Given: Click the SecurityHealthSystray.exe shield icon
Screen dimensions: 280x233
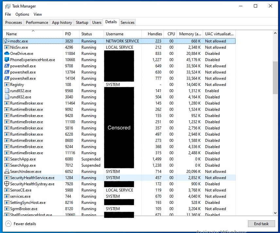Looking at the screenshot, I should click(x=7, y=184).
